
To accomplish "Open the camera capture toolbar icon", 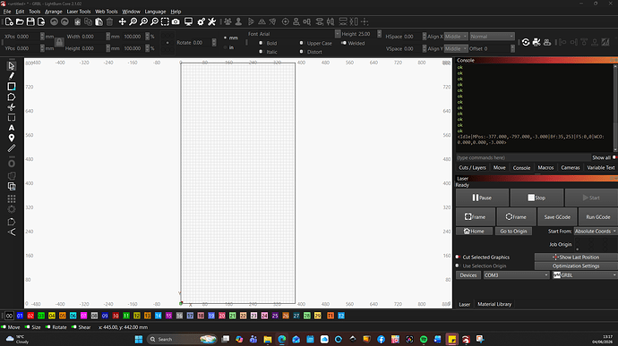I will tap(176, 22).
